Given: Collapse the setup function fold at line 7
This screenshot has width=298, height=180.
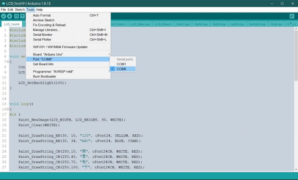Looking at the screenshot, I should point(8,62).
